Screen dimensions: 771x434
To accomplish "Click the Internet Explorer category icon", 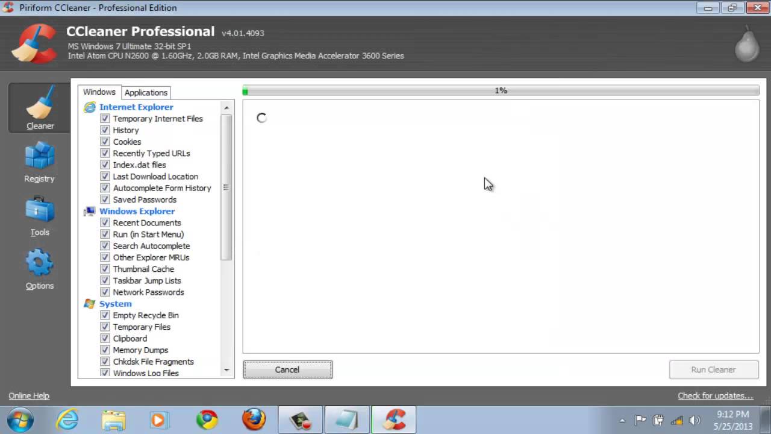I will coord(90,107).
